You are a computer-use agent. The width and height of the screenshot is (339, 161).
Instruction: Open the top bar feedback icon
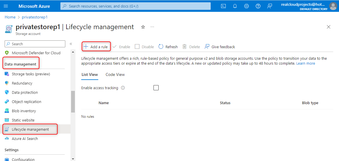270,6
